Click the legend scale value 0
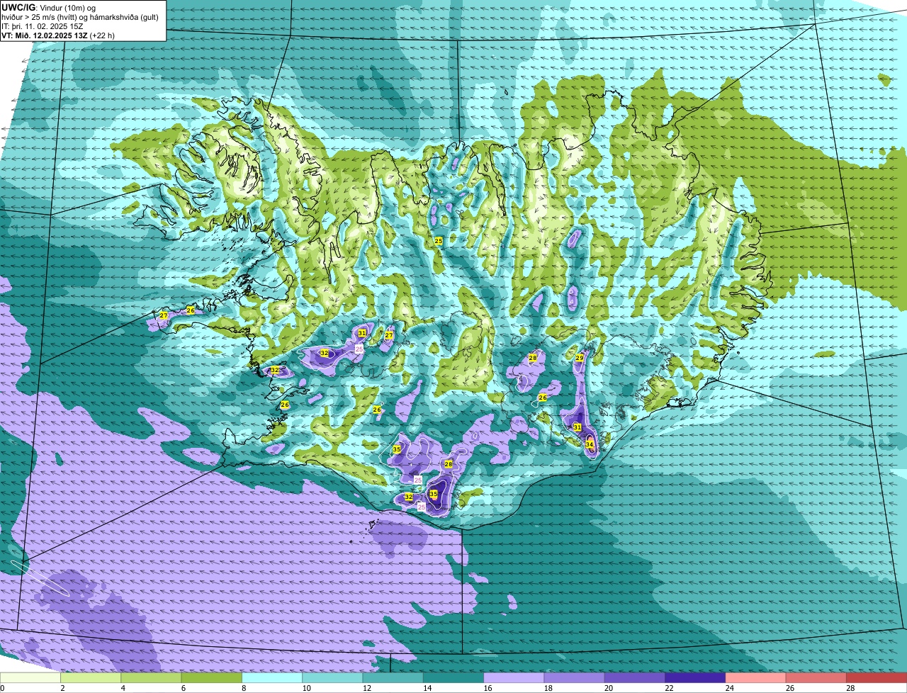Viewport: 907px width, 693px height. tap(2, 688)
